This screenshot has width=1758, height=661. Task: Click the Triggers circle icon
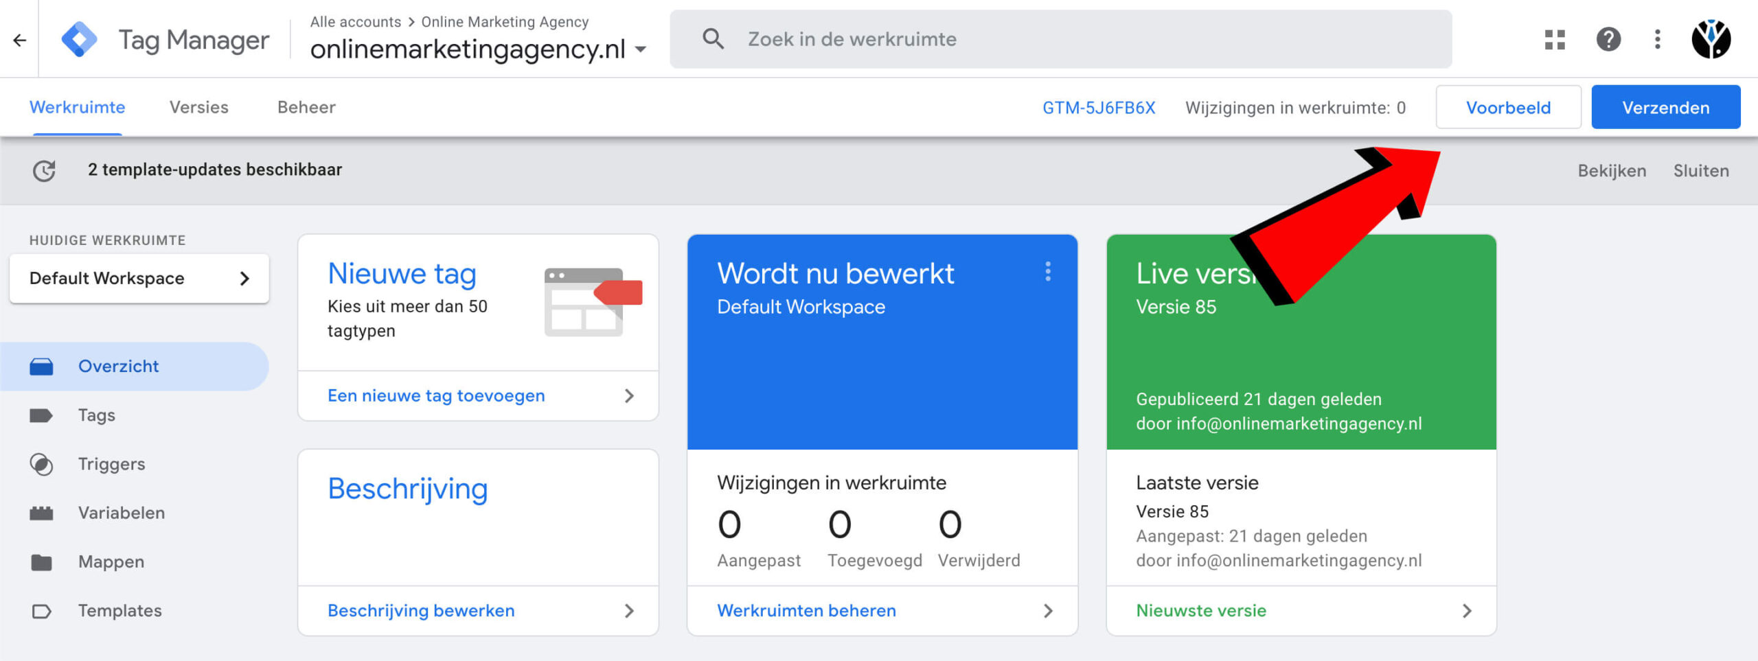tap(41, 464)
